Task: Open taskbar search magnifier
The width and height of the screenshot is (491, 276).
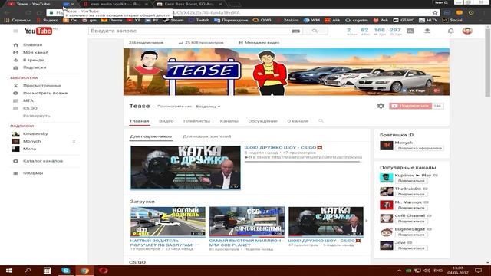Action: [28, 271]
